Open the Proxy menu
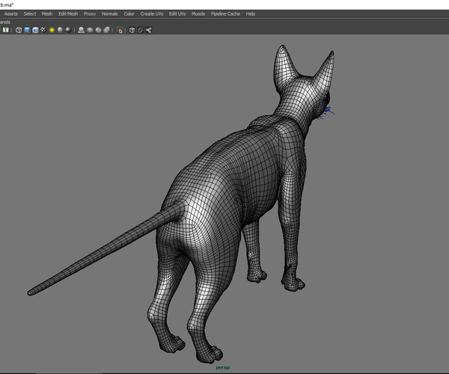The width and height of the screenshot is (449, 374). [x=90, y=13]
